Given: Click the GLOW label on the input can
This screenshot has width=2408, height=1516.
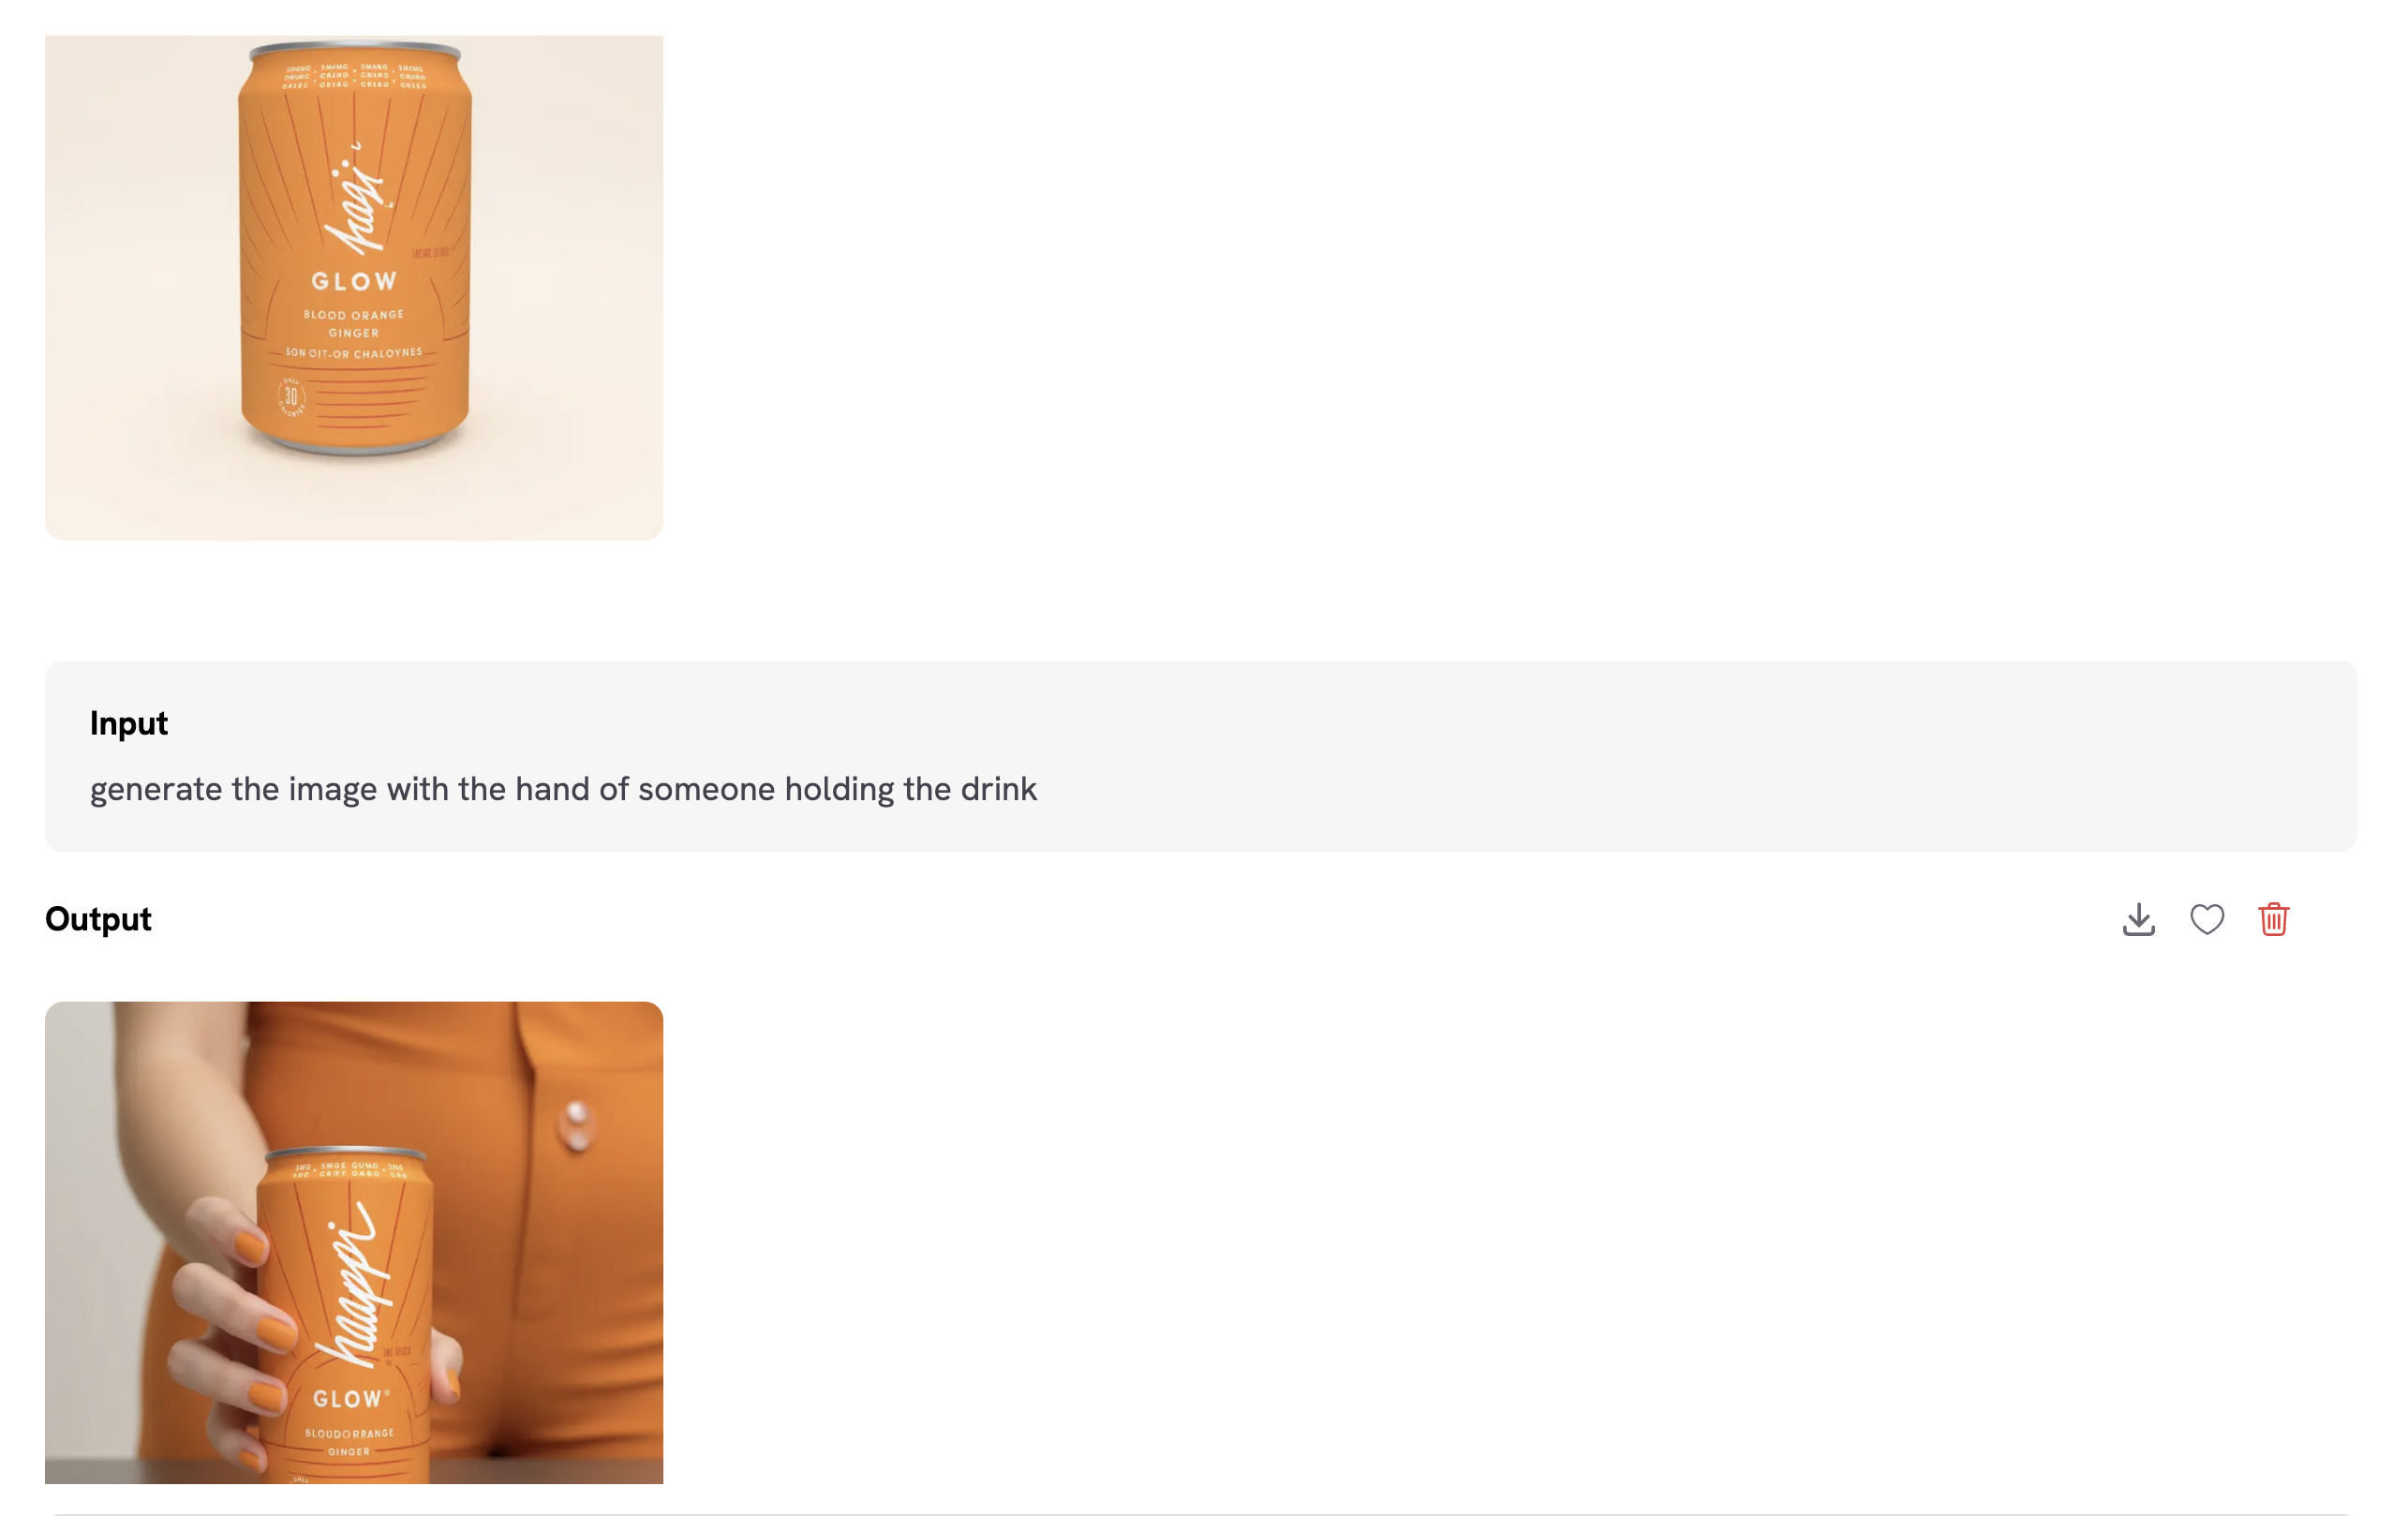Looking at the screenshot, I should (354, 282).
